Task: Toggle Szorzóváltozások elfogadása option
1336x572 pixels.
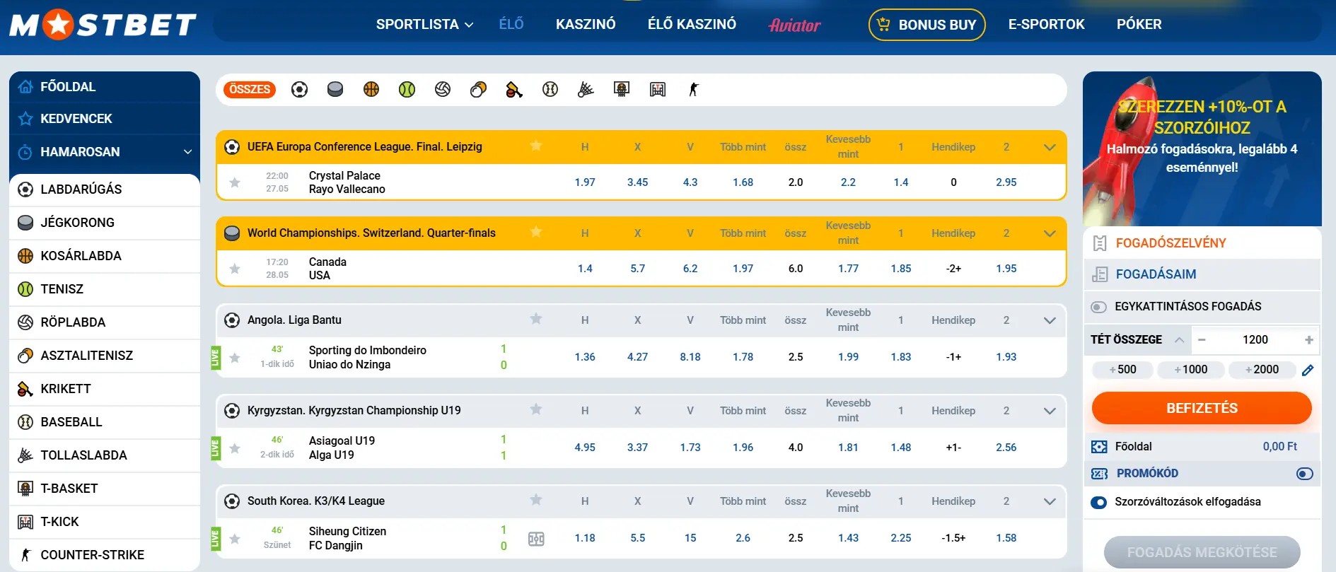Action: tap(1098, 503)
